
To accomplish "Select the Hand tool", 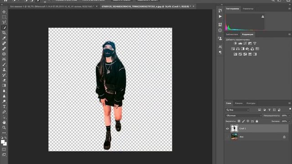I will 4,123.
